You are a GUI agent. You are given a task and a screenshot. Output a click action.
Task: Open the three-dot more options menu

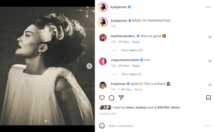tap(208, 7)
